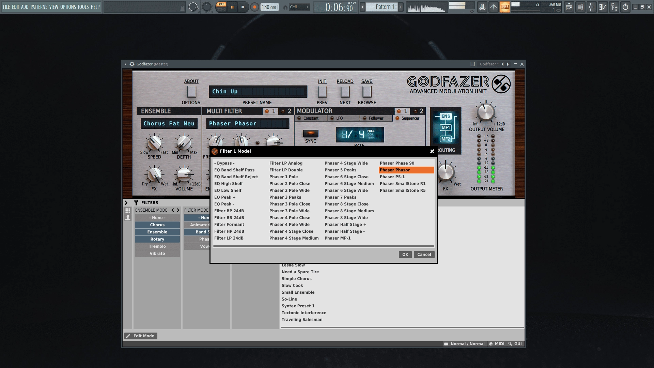Viewport: 654px width, 368px height.
Task: Toggle the SYNC switch
Action: pyautogui.click(x=311, y=134)
